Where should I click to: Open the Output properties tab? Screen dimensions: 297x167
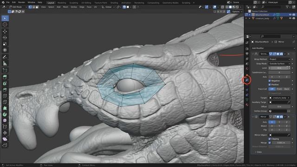(247, 54)
